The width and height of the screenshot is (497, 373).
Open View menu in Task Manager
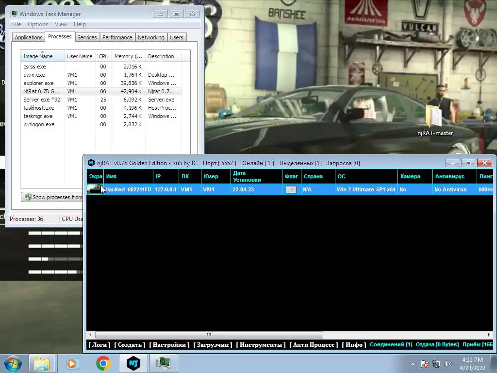(x=61, y=24)
